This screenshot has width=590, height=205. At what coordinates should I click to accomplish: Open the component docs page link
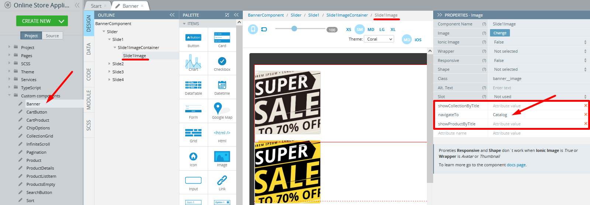click(516, 165)
